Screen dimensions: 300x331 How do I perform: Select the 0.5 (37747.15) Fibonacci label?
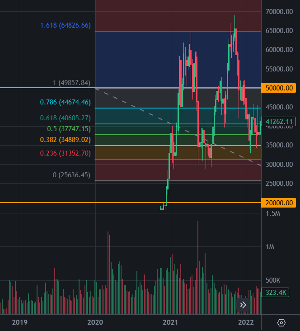coord(69,129)
